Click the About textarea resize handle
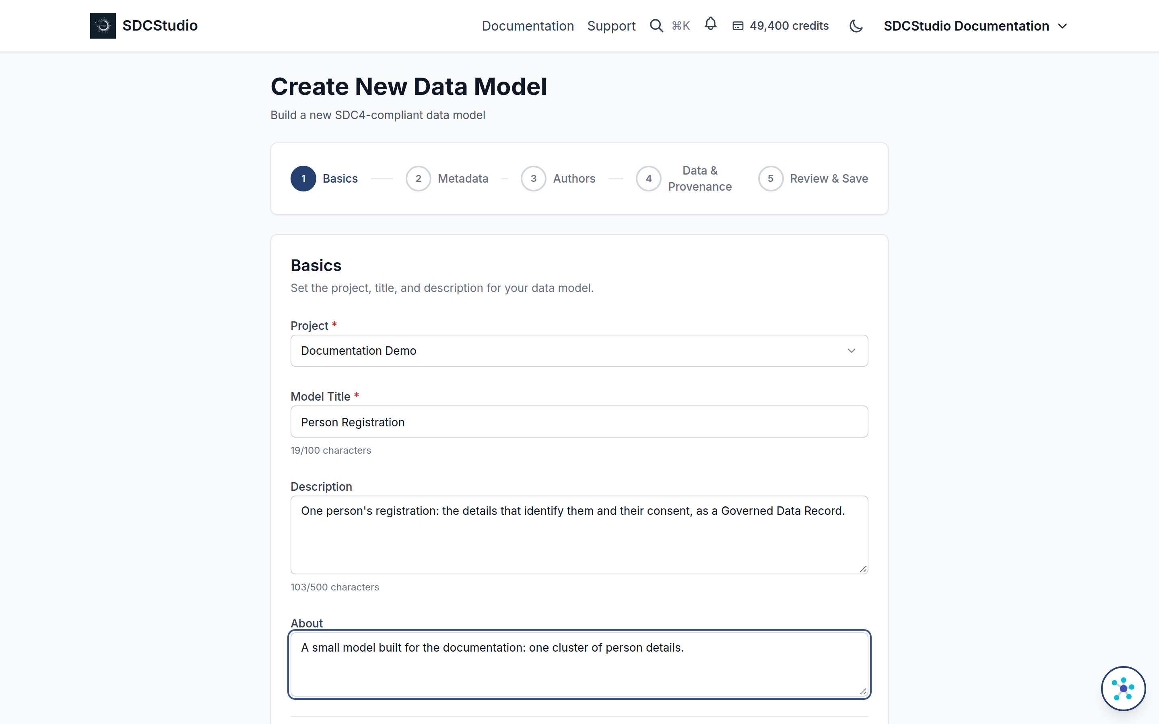1159x724 pixels. tap(863, 691)
